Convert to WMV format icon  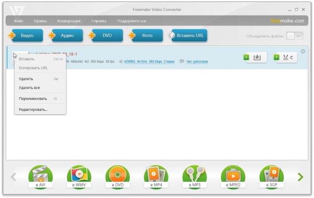click(79, 177)
